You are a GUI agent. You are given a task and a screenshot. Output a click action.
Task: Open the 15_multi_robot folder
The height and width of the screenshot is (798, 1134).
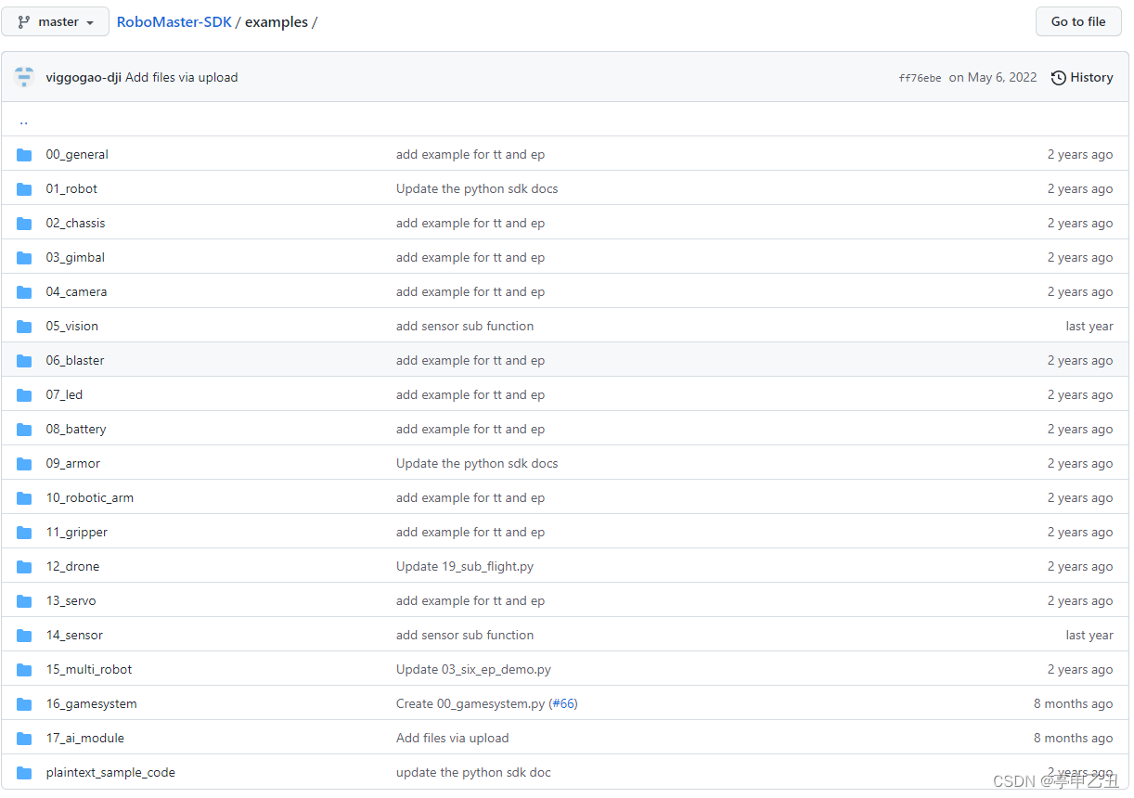pyautogui.click(x=89, y=670)
